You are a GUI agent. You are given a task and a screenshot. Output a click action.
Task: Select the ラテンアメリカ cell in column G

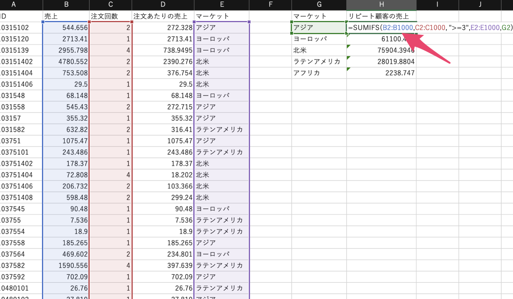319,61
